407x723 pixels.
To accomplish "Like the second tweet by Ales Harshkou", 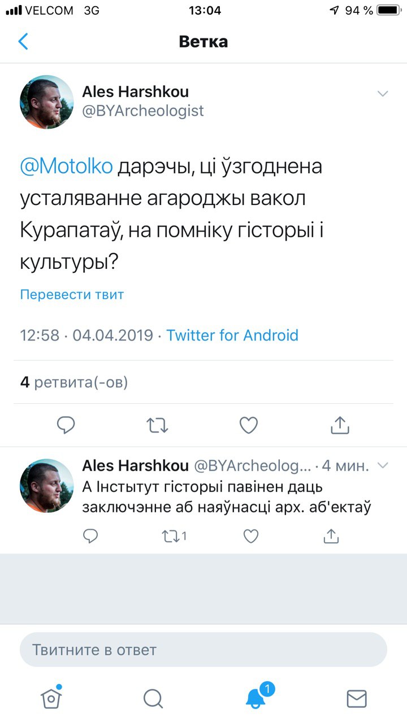I will click(251, 535).
